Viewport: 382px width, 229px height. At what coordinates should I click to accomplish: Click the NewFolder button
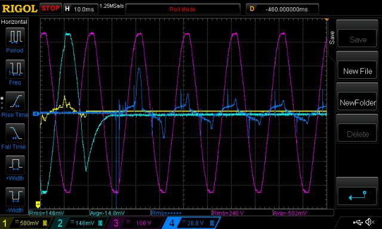tap(357, 103)
